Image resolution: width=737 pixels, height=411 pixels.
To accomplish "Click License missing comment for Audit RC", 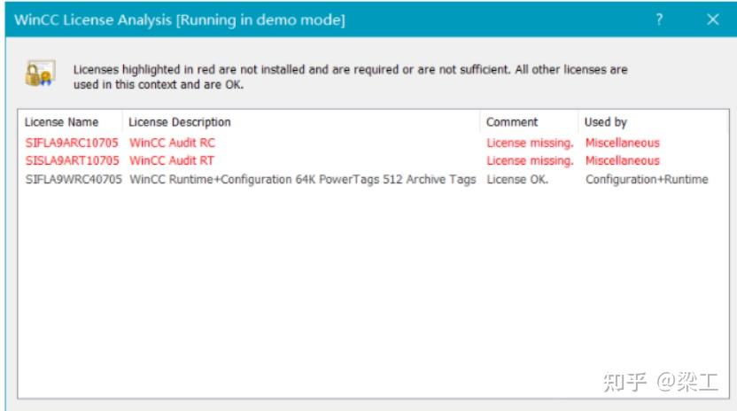I will (x=530, y=143).
